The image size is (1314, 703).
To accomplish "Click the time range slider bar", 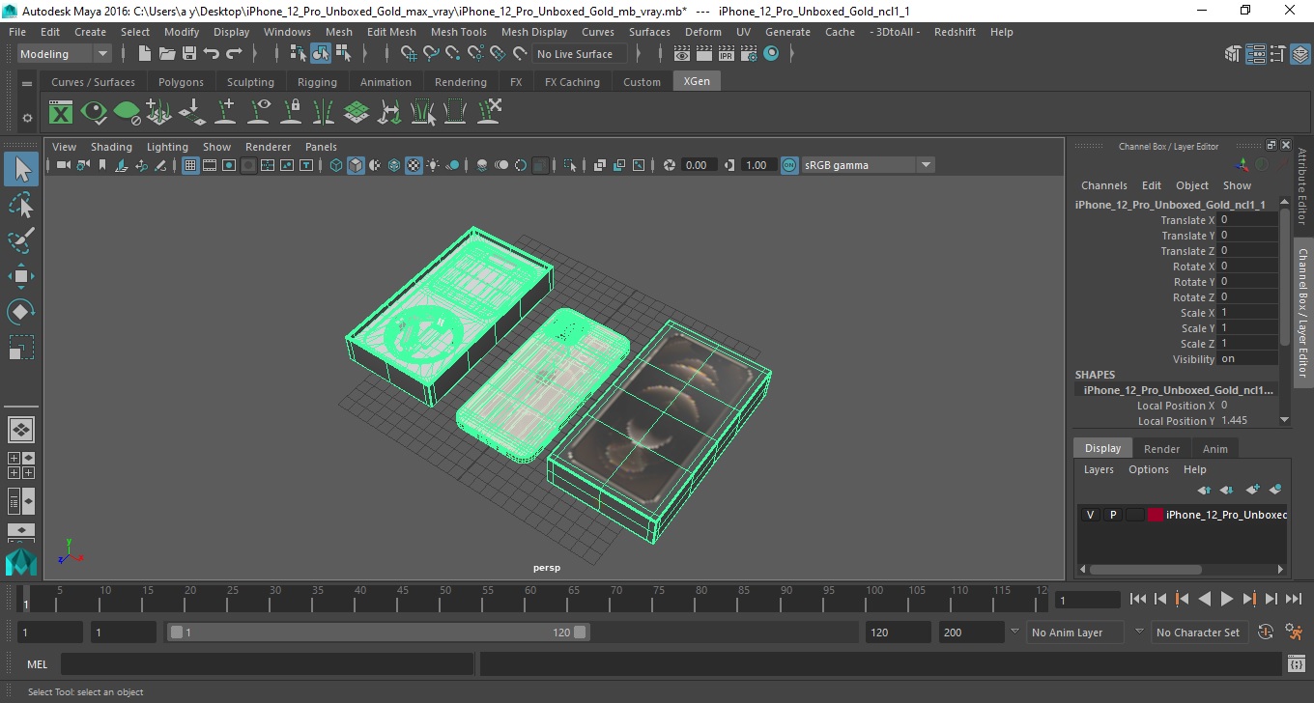I will point(378,633).
